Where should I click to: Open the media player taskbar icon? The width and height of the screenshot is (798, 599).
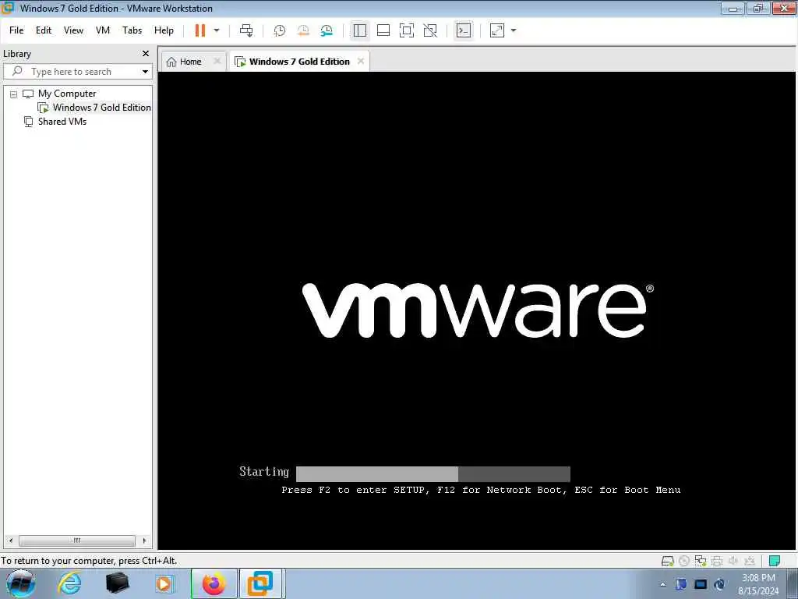(x=164, y=583)
